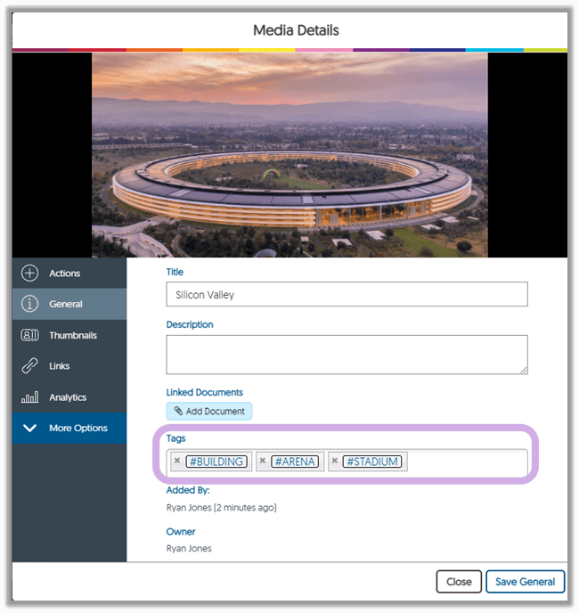Viewport: 579px width, 613px height.
Task: Click the Save General button
Action: [x=525, y=582]
